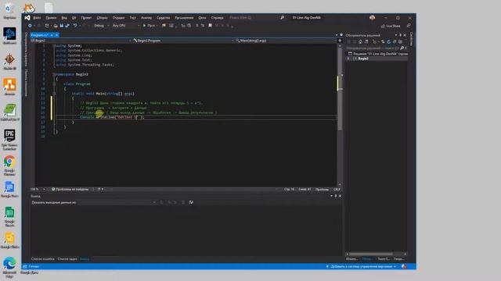The width and height of the screenshot is (501, 281).
Task: Open the Вид menu
Action: (64, 18)
